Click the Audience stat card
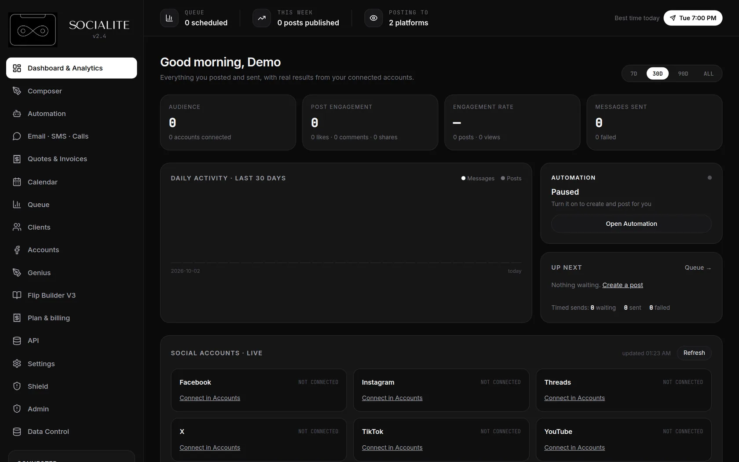The height and width of the screenshot is (462, 739). 228,122
